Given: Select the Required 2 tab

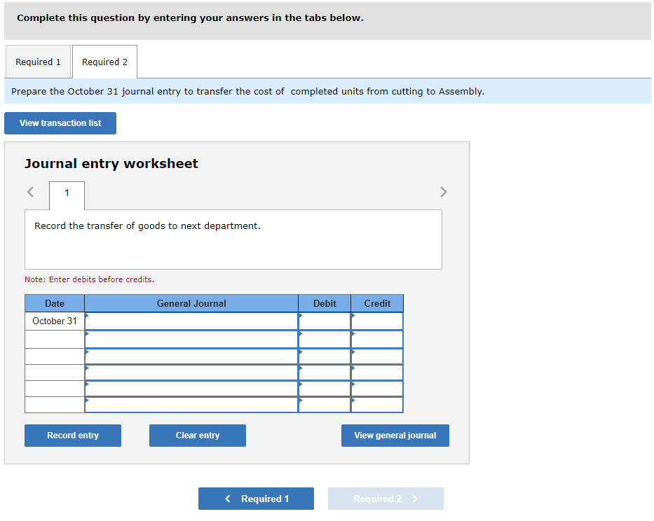Looking at the screenshot, I should 104,62.
